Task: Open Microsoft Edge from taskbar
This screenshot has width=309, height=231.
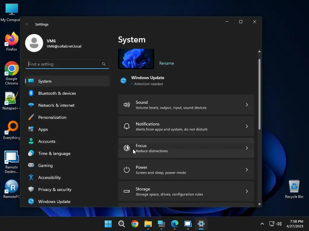Action: pyautogui.click(x=175, y=224)
